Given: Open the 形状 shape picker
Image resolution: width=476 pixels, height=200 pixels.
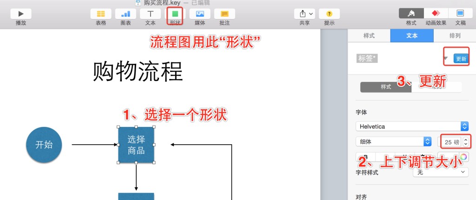Looking at the screenshot, I should pos(175,14).
